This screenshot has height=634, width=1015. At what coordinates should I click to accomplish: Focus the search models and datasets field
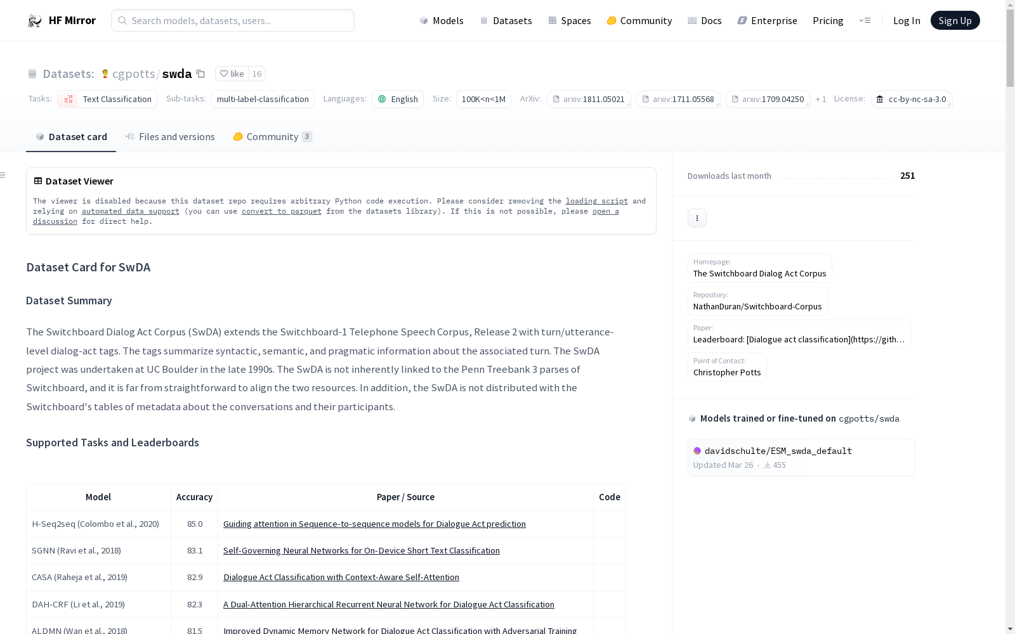coord(233,20)
